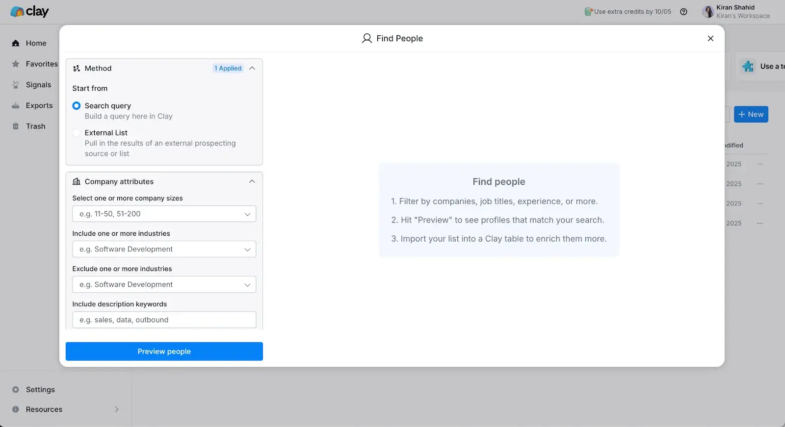785x427 pixels.
Task: Click the Trash bin icon
Action: tap(16, 126)
